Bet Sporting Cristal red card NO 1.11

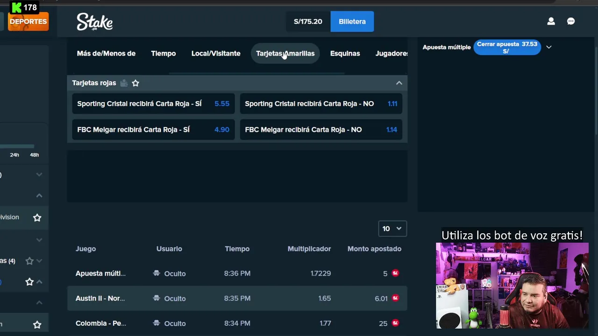coord(321,104)
